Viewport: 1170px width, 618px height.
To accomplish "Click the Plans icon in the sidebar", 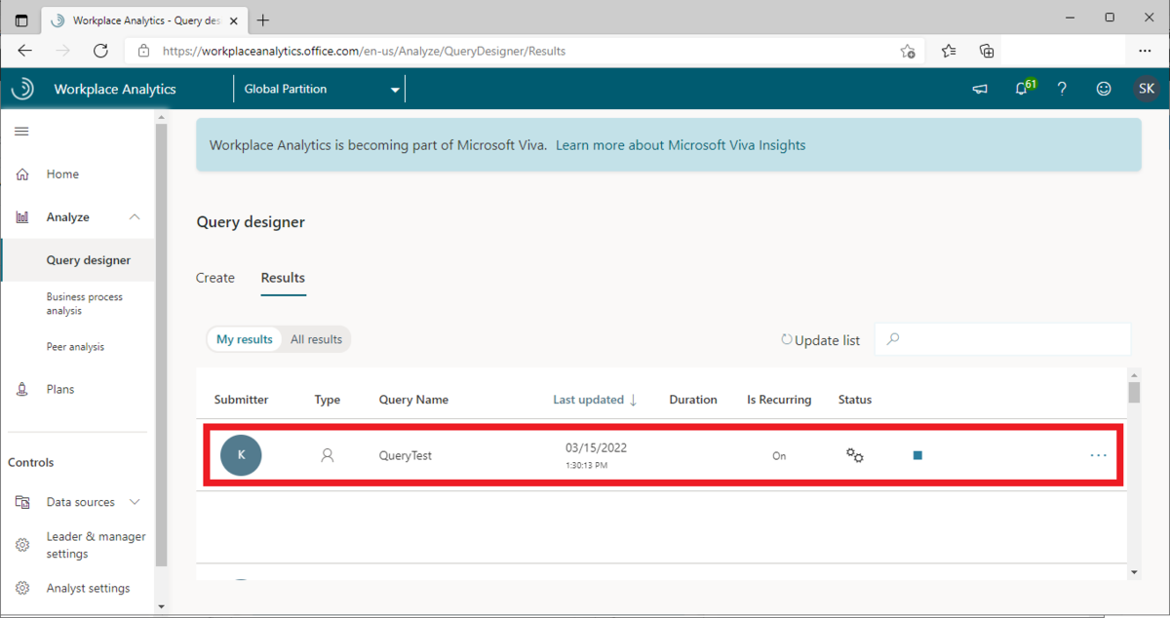I will pyautogui.click(x=22, y=389).
